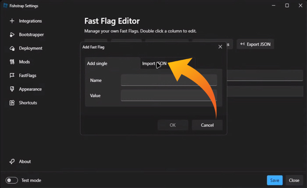Close the Add Fast Flag dialog
Screen dimensions: 307x188
220,46
